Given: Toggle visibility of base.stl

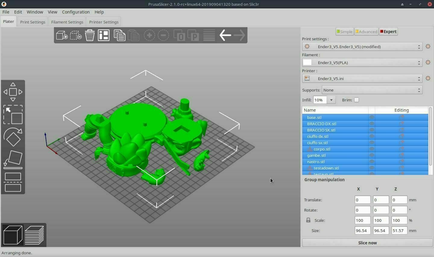Looking at the screenshot, I should 372,117.
